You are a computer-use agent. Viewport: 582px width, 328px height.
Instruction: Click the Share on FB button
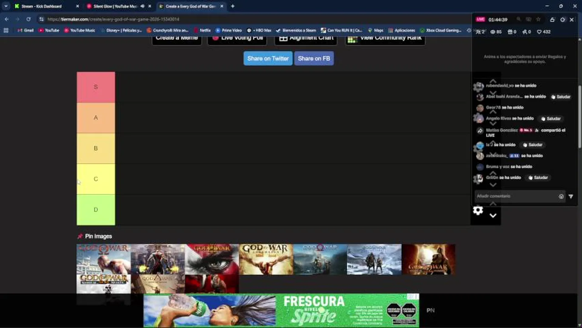coord(314,58)
